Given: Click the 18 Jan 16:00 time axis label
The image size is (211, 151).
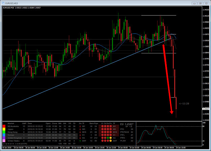Looking at the screenshot, I should (x=76, y=148).
